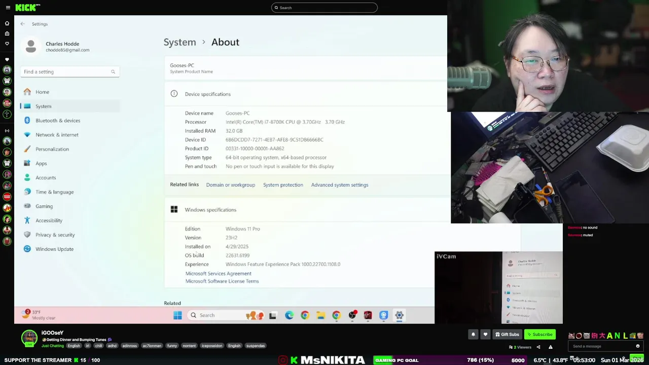
Task: Click the viewers count indicator
Action: click(x=521, y=347)
